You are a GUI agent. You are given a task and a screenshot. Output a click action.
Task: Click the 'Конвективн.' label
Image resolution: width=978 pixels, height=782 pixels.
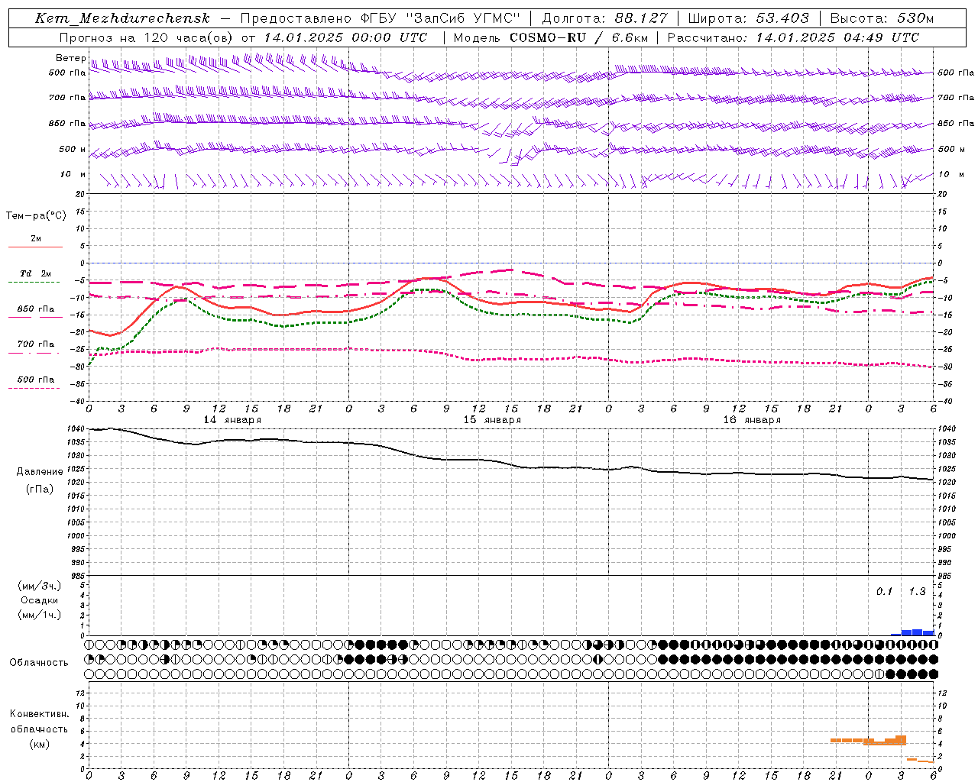[39, 714]
